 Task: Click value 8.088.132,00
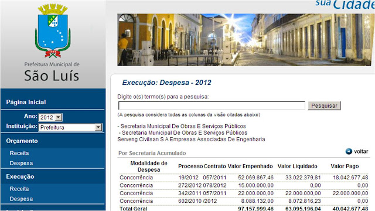click(x=257, y=201)
